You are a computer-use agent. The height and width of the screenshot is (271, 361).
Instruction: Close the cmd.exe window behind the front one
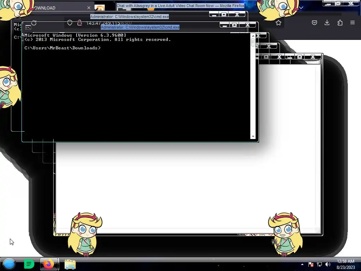coord(237,14)
